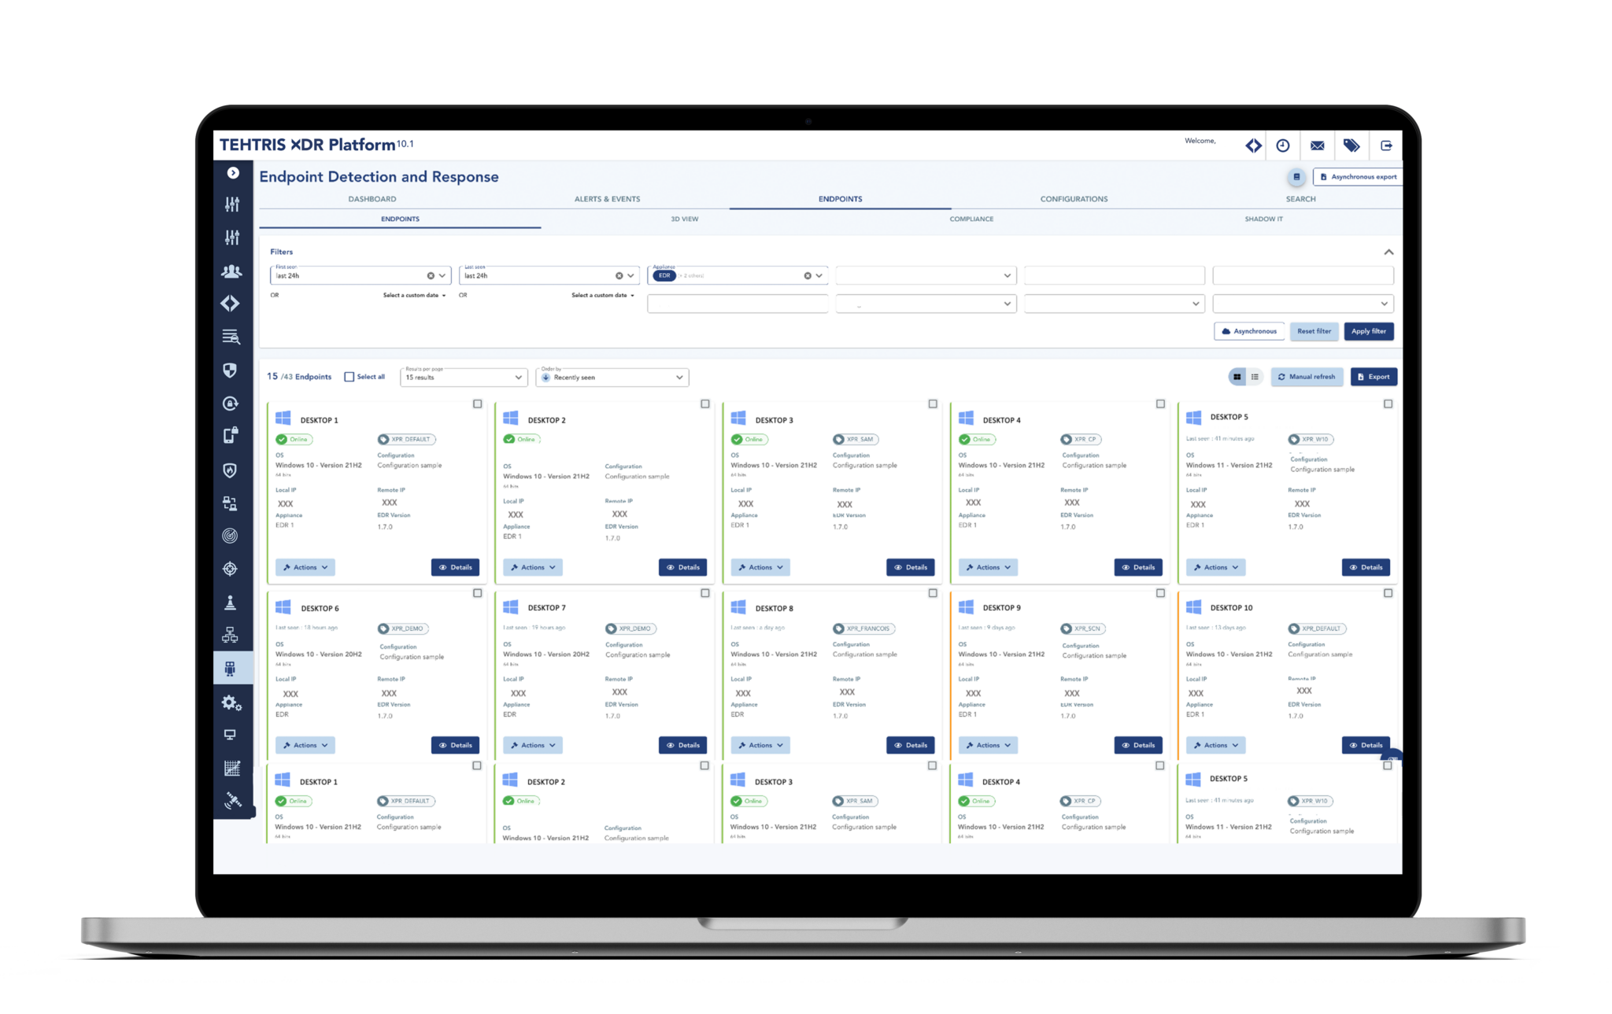Check the Select all checkbox
This screenshot has width=1612, height=1014.
pos(349,377)
